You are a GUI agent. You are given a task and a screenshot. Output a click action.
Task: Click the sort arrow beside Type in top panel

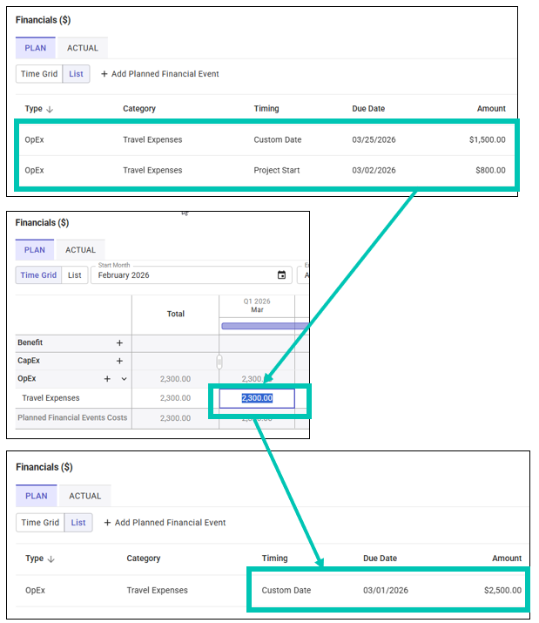pos(50,110)
